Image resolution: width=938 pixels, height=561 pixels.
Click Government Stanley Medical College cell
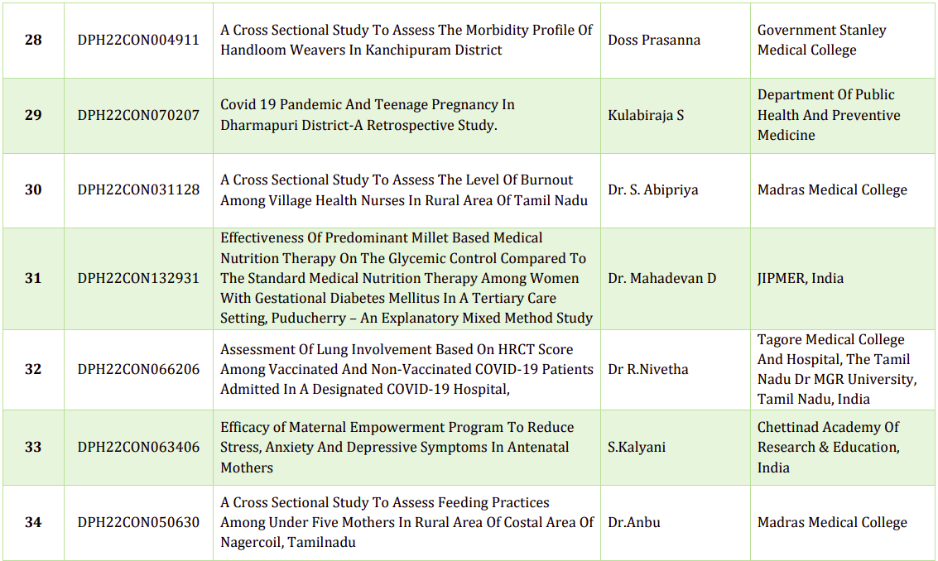821,40
